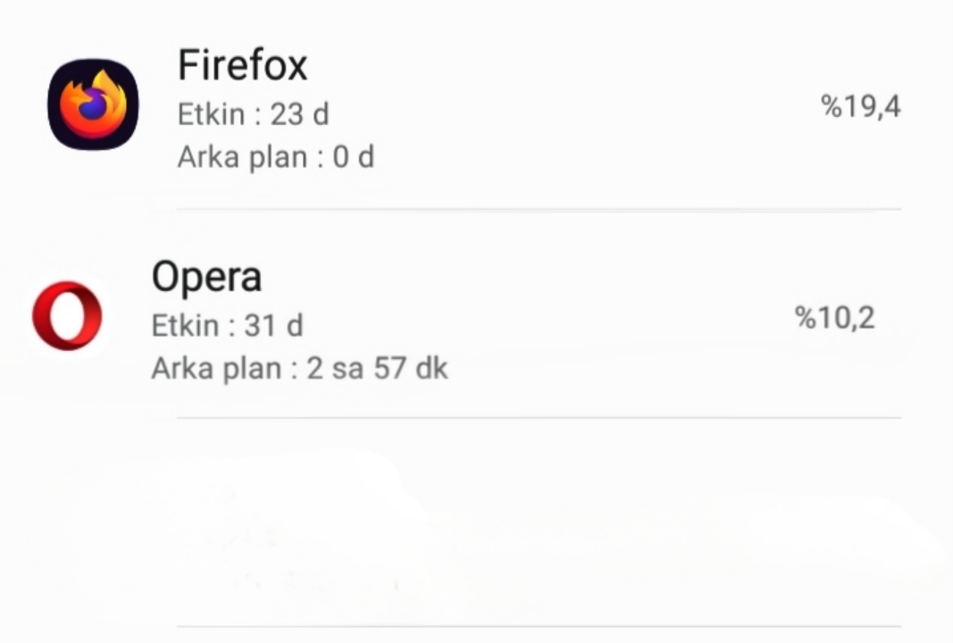Tap the red Opera app icon

pos(67,316)
